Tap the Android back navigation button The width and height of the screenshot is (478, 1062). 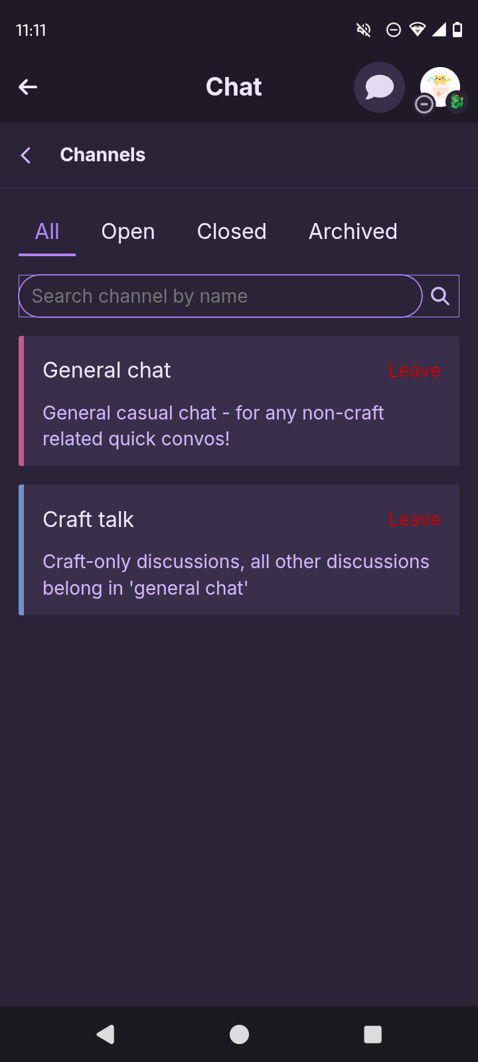106,1034
